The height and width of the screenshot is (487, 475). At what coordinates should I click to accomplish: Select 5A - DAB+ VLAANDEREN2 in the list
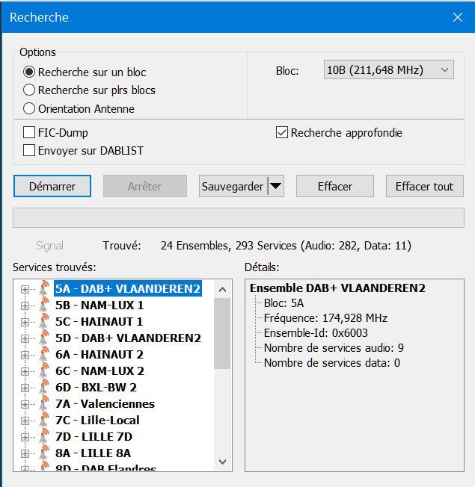point(128,288)
